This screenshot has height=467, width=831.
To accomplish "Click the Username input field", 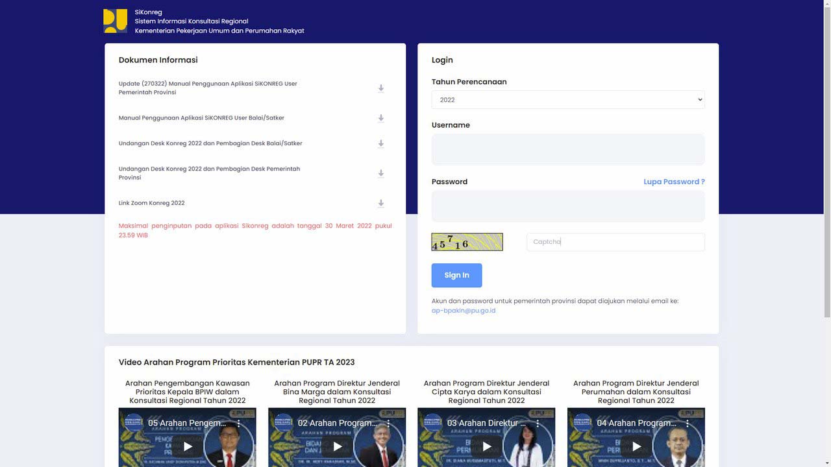I will coord(567,150).
